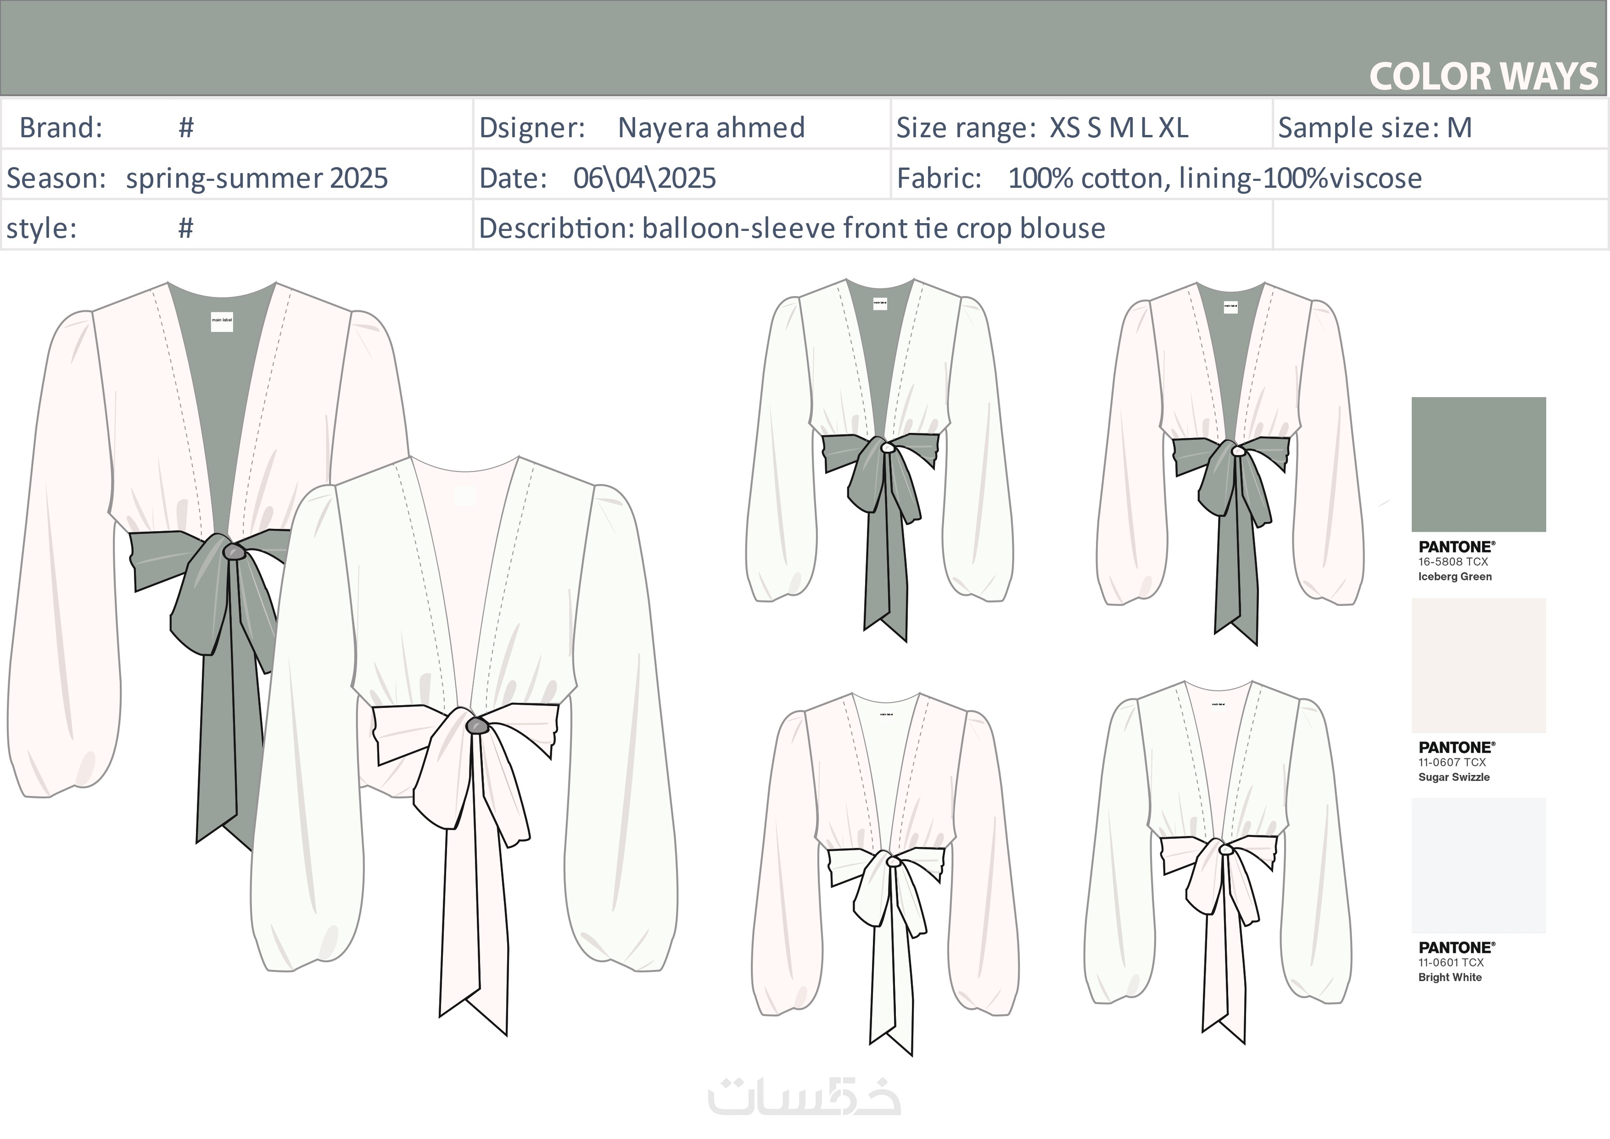Click the gray knot of large green bow
The image size is (1610, 1139).
(234, 552)
